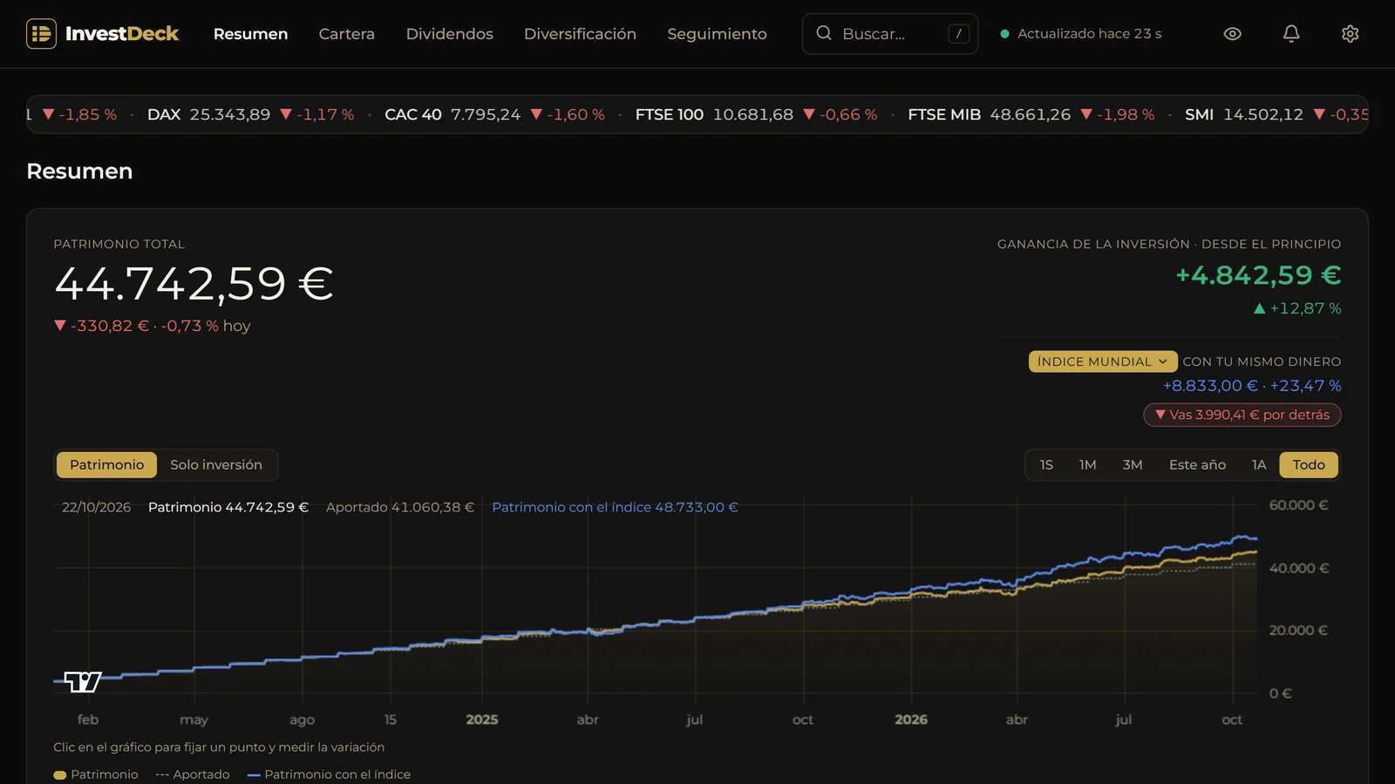Toggle Patrimonio series in chart legend
The height and width of the screenshot is (784, 1395).
point(96,774)
